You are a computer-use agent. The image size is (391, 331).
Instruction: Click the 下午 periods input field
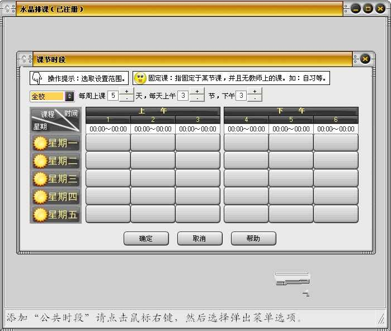coord(241,96)
